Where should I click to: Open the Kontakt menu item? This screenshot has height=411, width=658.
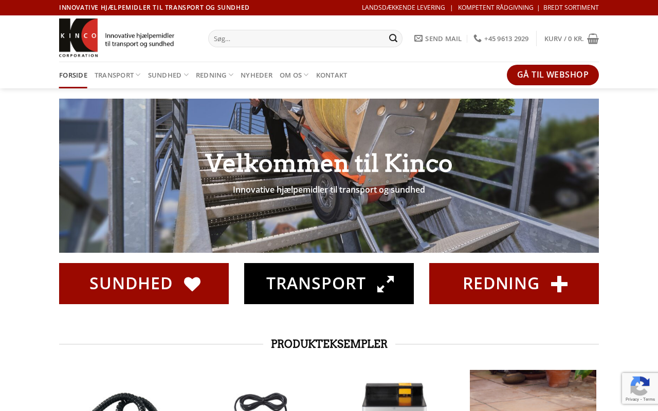(332, 75)
